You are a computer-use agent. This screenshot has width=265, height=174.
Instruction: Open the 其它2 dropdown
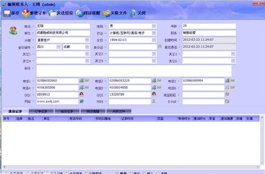click(x=154, y=54)
